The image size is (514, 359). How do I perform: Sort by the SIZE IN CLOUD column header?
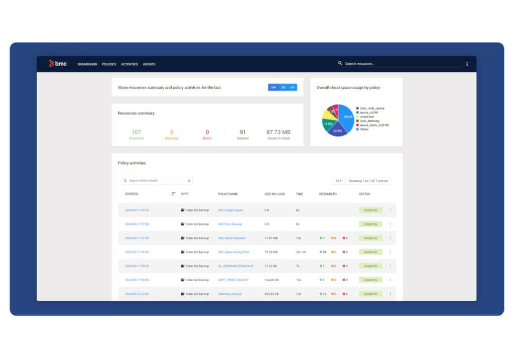(275, 194)
